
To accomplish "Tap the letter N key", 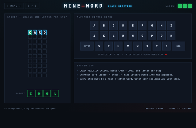I will click(133, 36).
